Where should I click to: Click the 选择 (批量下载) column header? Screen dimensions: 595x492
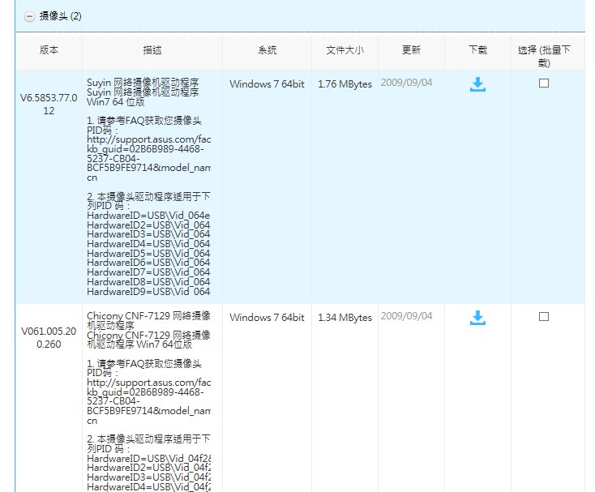pos(544,56)
